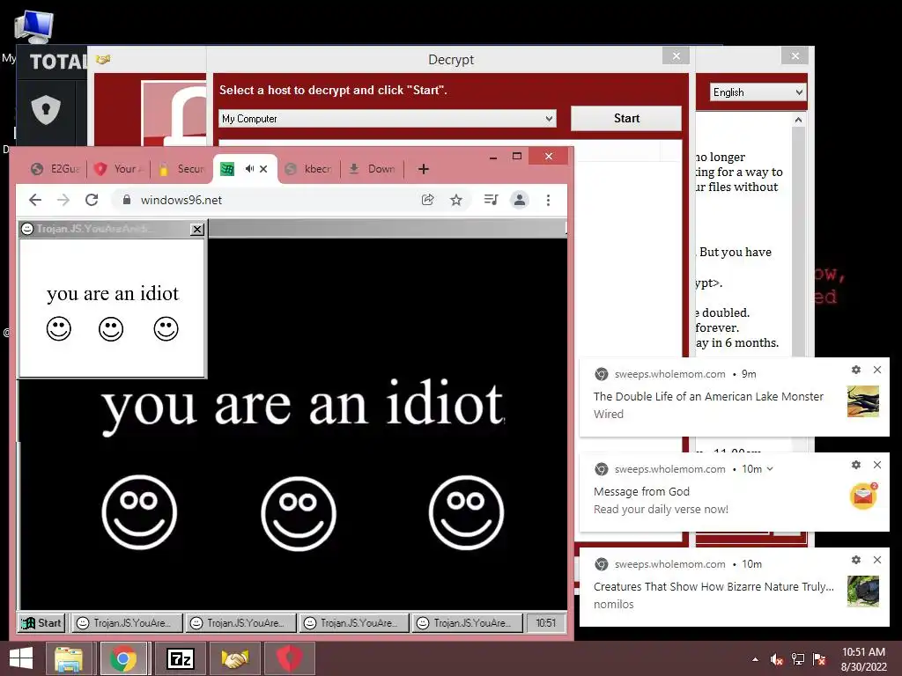Screen dimensions: 902x676
Task: Open Chrome profile avatar
Action: (520, 200)
